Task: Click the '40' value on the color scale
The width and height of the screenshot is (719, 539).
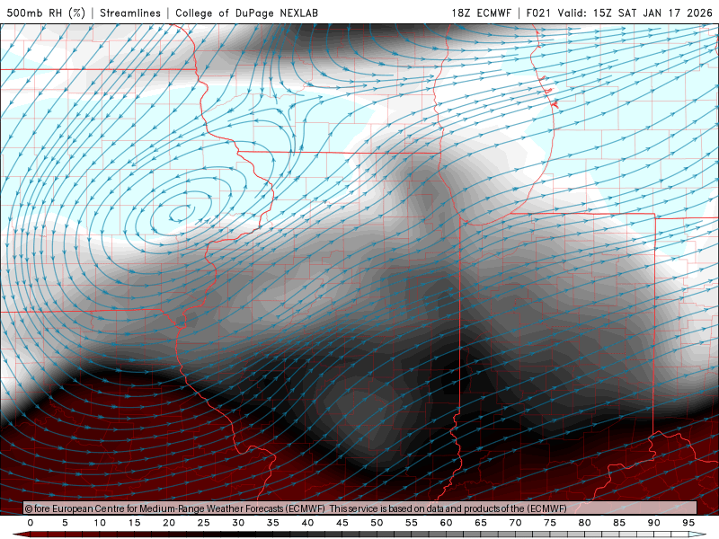Action: coord(307,523)
